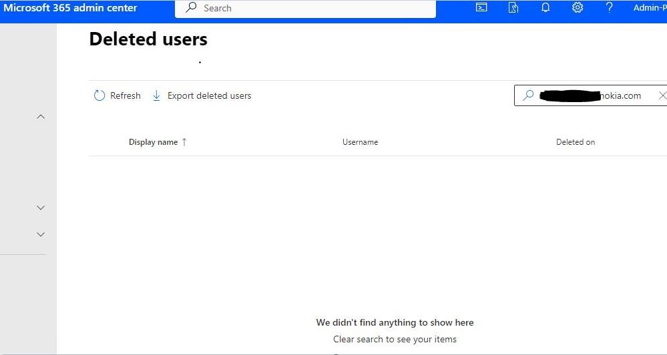The width and height of the screenshot is (667, 355).
Task: Click 'Clear search to see your items' text
Action: coord(395,339)
